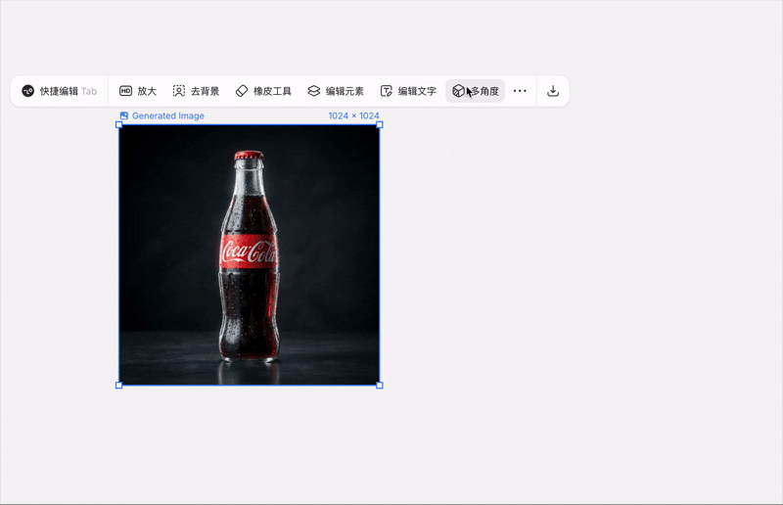Image resolution: width=783 pixels, height=505 pixels.
Task: Click the 1024 × 1024 dimensions text
Action: (353, 115)
